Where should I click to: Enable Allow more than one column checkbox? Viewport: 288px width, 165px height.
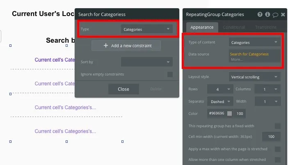[x=278, y=160]
